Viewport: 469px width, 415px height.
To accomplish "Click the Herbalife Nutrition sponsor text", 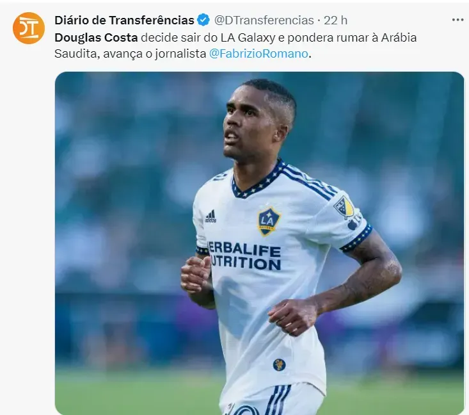I will coord(244,256).
